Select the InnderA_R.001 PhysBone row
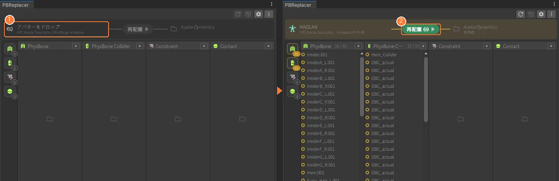This screenshot has width=559, height=181. coord(330,70)
